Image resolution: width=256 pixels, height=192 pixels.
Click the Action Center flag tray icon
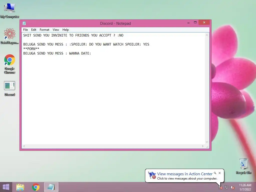pos(220,187)
